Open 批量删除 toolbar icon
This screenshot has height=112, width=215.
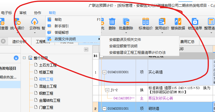126,21
